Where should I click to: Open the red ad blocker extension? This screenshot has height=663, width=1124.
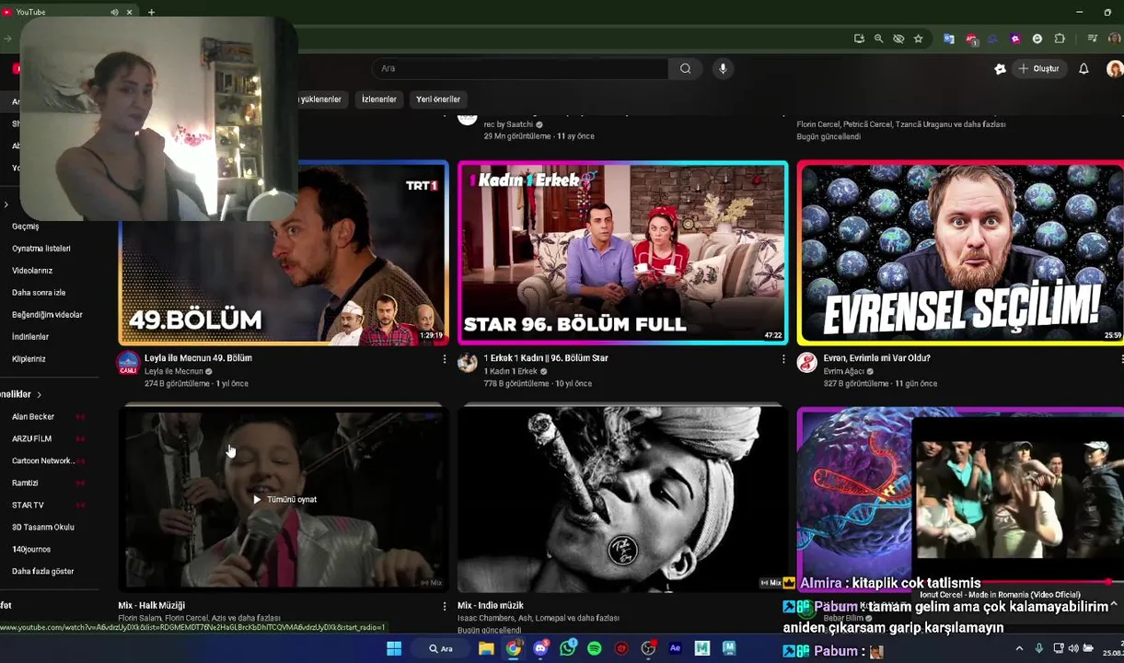pos(971,39)
